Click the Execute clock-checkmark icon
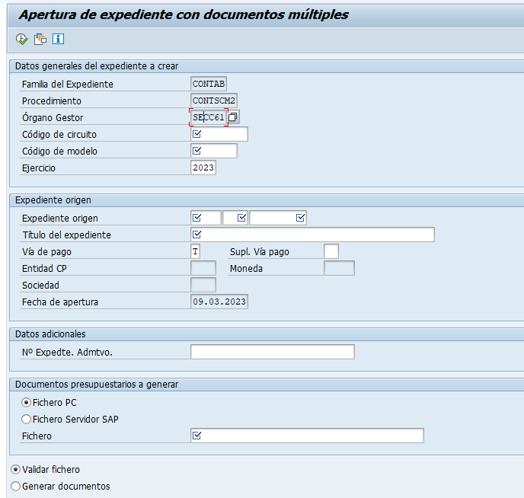This screenshot has width=524, height=498. [22, 39]
